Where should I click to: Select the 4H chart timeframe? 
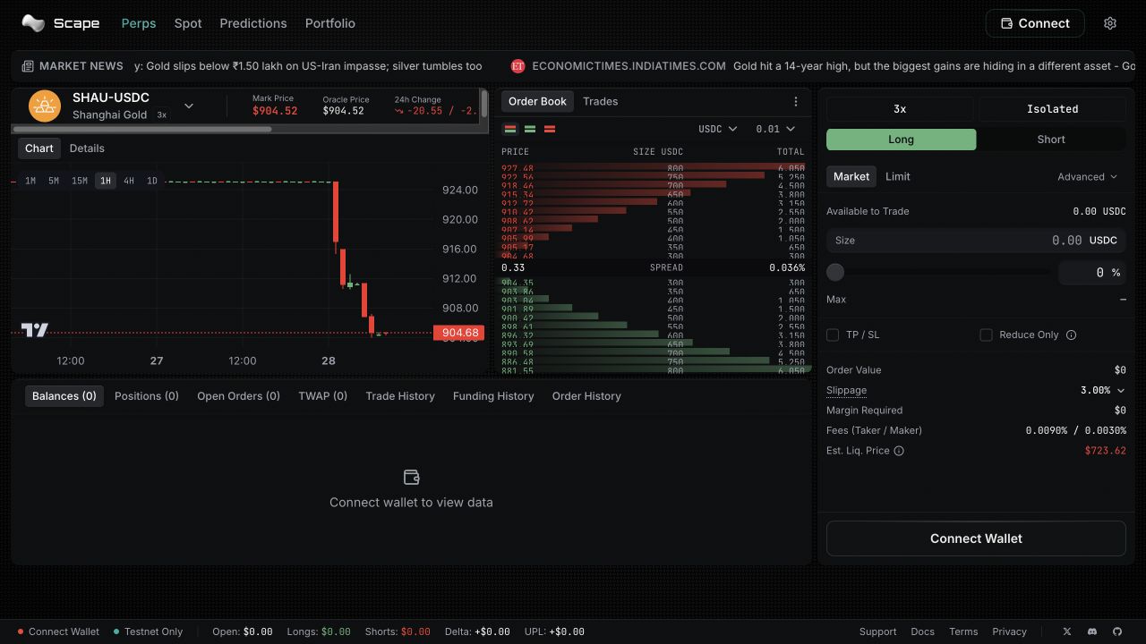(129, 181)
